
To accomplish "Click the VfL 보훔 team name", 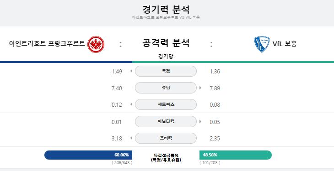I will [x=285, y=44].
